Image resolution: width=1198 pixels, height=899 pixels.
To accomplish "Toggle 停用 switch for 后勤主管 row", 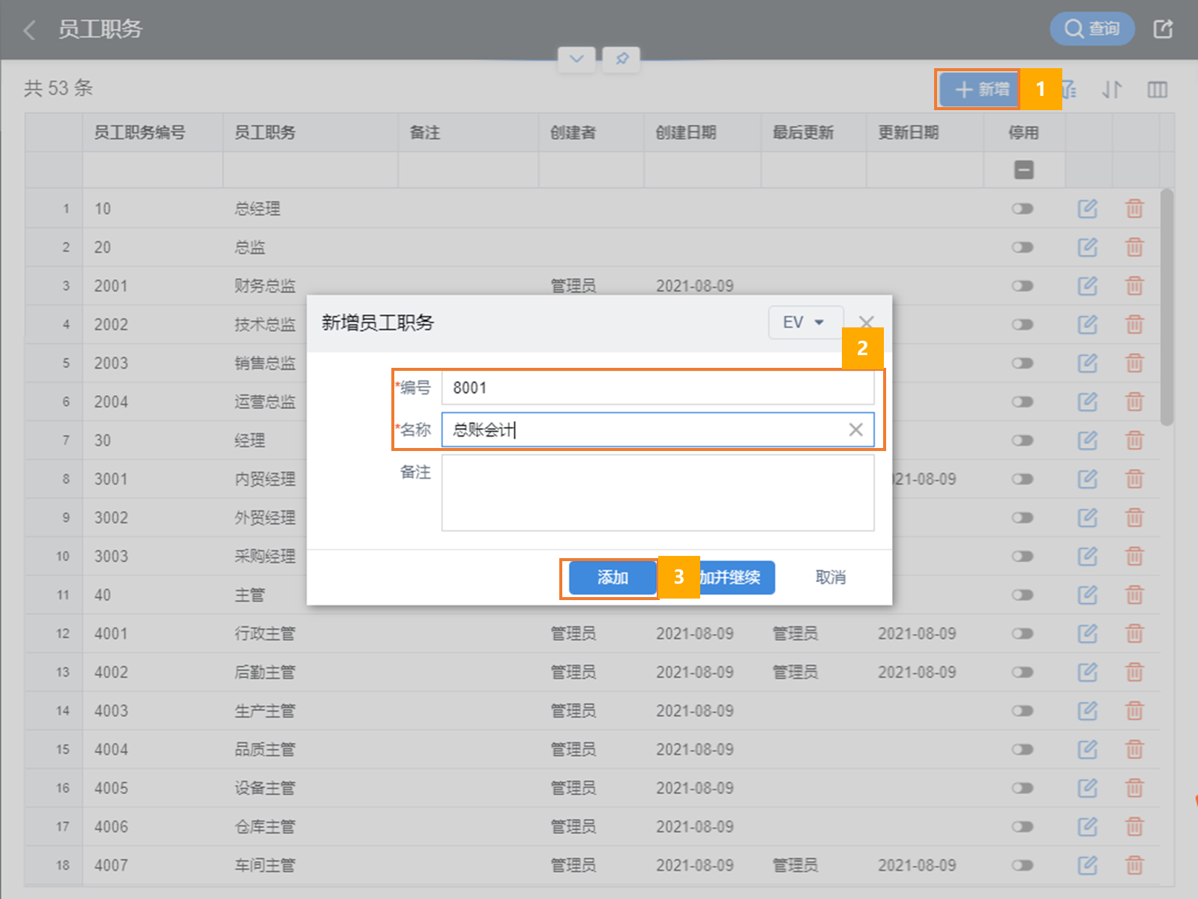I will [1023, 672].
